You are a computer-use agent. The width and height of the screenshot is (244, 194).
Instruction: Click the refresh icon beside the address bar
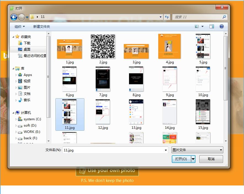(x=167, y=17)
